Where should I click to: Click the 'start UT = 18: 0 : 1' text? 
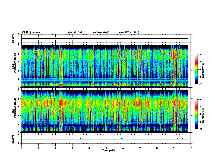(x=131, y=33)
